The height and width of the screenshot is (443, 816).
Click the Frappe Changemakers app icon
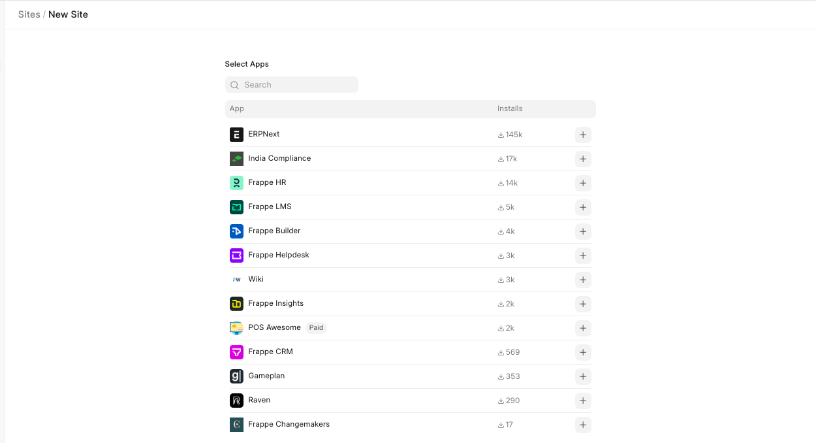click(x=236, y=425)
